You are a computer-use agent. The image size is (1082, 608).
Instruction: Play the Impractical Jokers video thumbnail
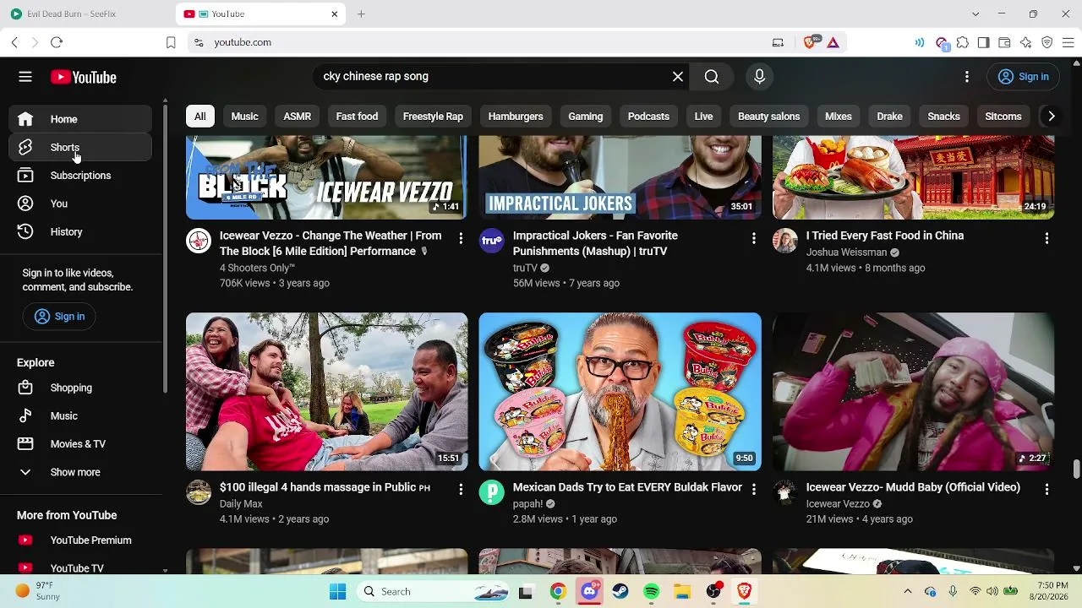[x=620, y=177]
